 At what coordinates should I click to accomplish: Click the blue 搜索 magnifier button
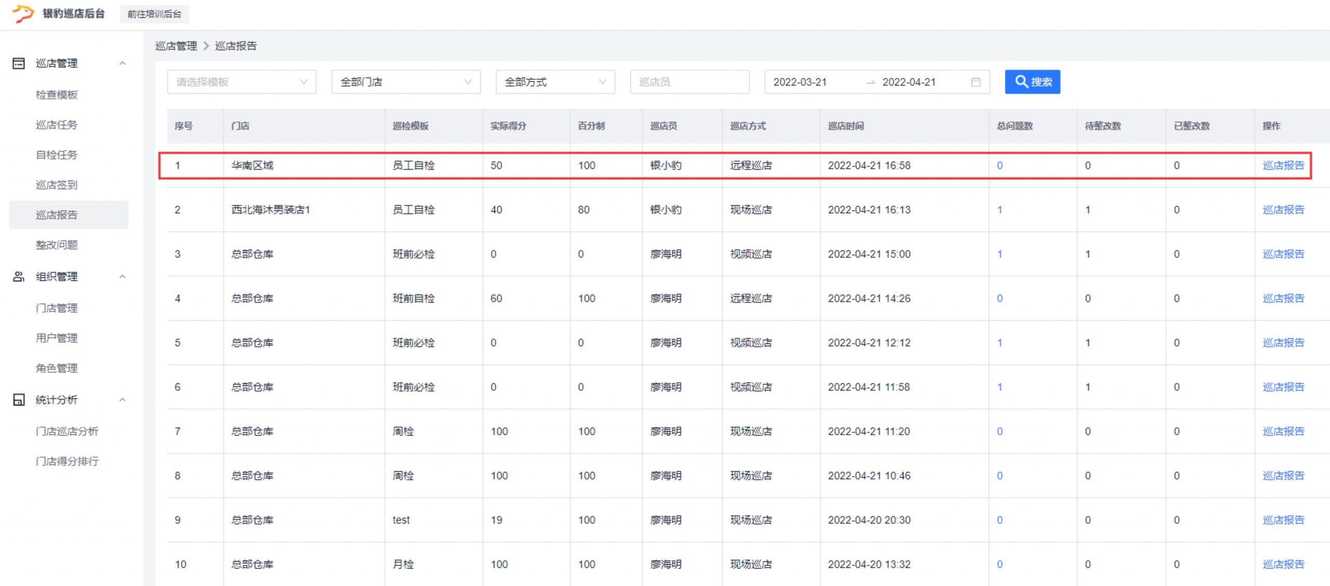[1032, 82]
